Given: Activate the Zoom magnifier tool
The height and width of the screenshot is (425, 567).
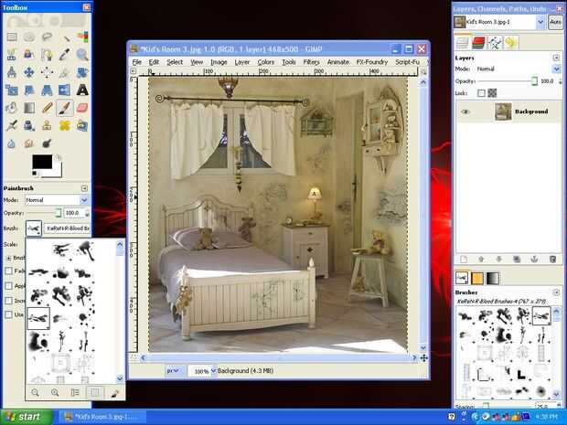Looking at the screenshot, I should click(x=82, y=55).
